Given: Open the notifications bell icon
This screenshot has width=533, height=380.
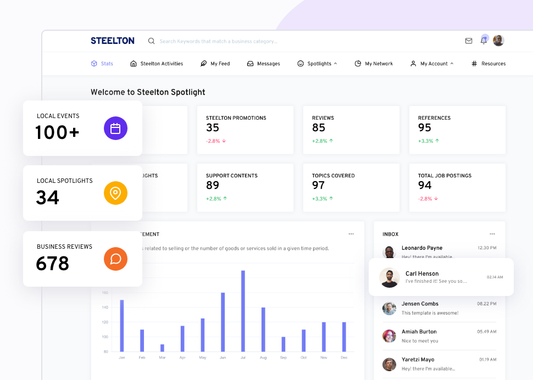Looking at the screenshot, I should [x=484, y=41].
